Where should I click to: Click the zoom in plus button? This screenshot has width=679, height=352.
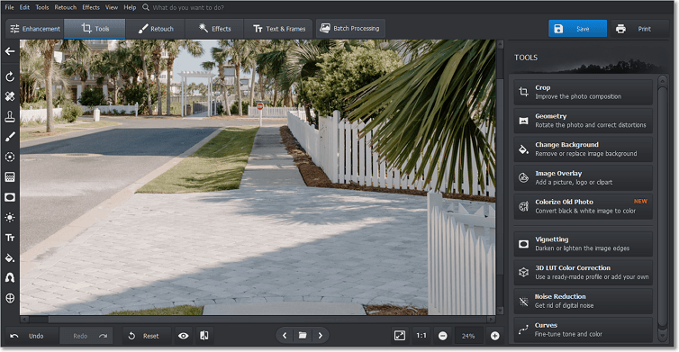(494, 336)
